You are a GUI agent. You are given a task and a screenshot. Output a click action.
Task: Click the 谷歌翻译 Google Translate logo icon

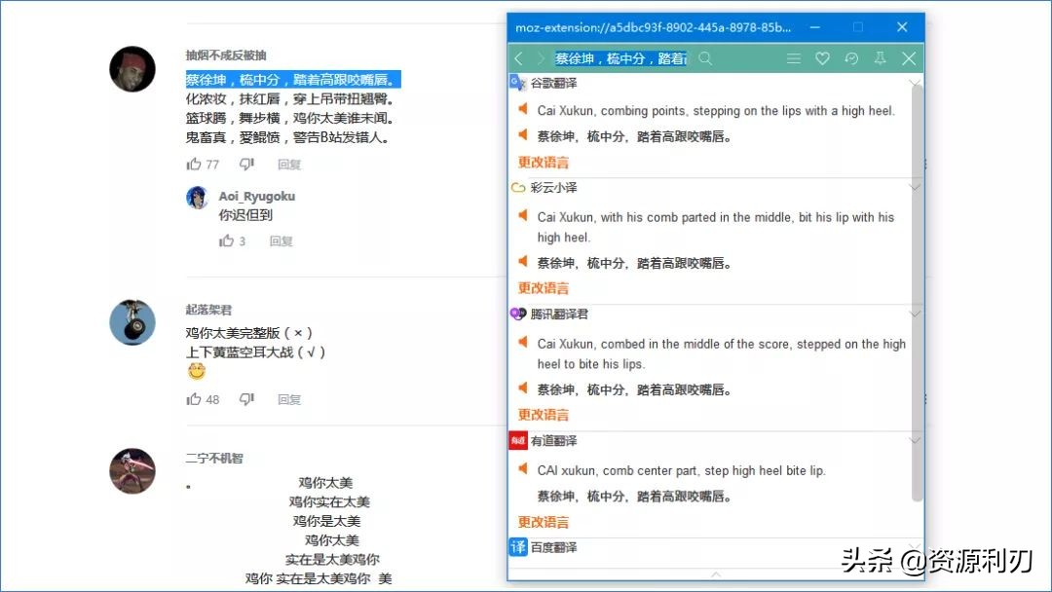[517, 83]
